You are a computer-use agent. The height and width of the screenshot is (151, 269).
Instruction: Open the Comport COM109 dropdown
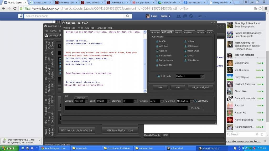[86, 101]
